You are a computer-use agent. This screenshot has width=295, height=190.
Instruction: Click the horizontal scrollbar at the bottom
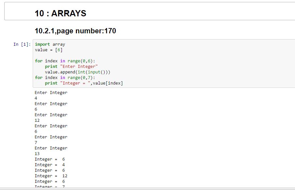pyautogui.click(x=147, y=189)
